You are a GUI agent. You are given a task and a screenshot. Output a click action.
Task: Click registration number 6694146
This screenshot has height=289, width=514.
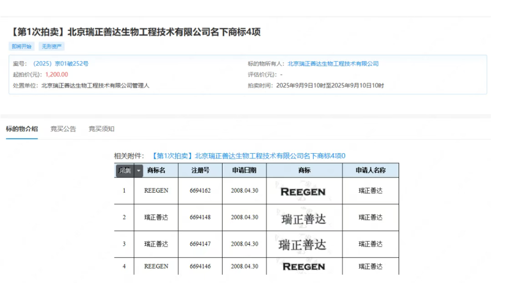coord(200,266)
